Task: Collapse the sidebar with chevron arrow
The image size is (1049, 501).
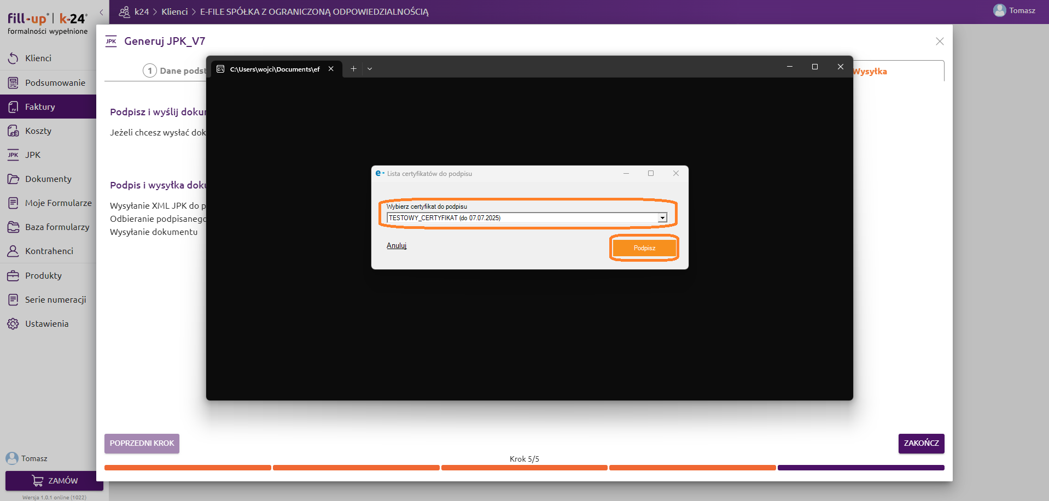Action: click(x=101, y=12)
